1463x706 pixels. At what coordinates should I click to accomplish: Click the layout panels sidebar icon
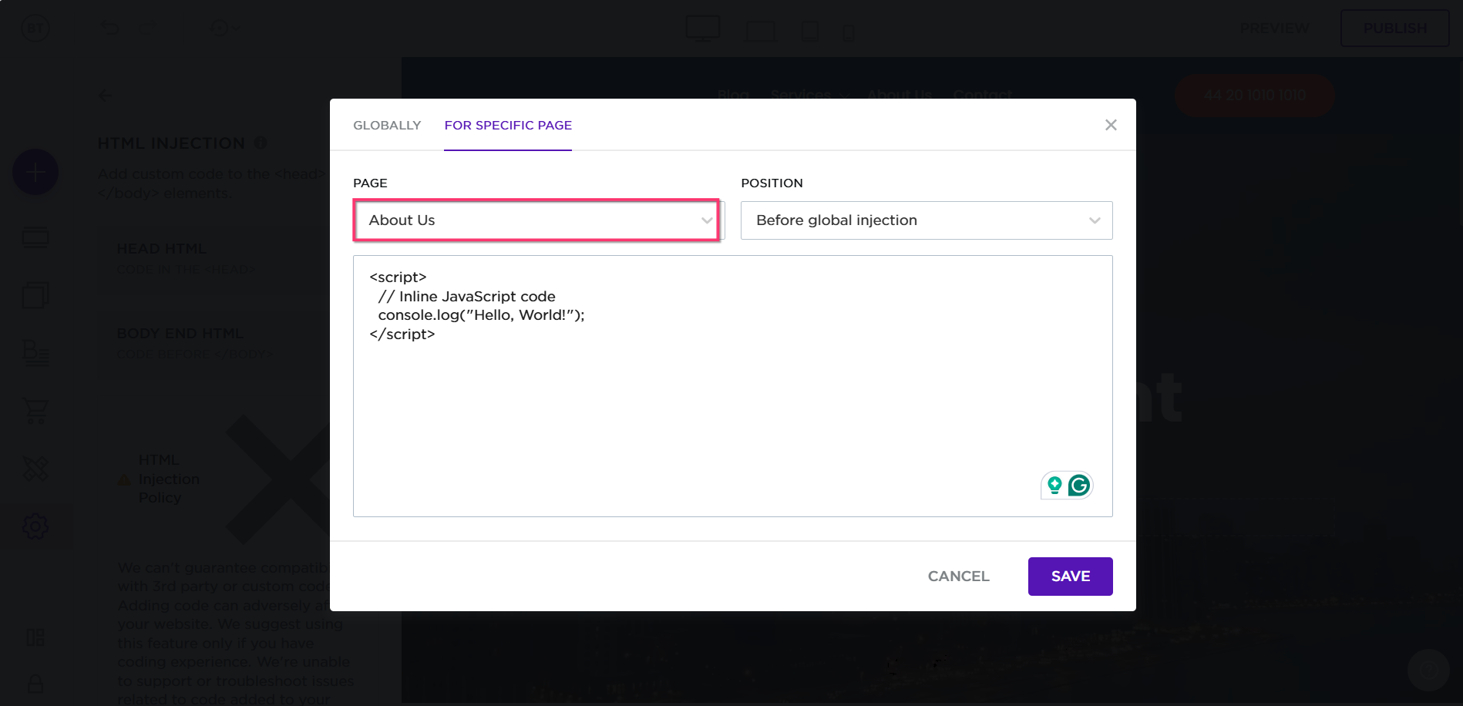[x=35, y=637]
